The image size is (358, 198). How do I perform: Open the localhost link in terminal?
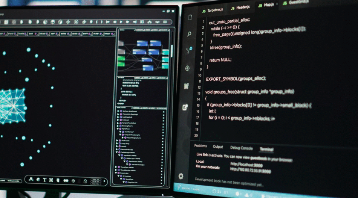click(246, 164)
